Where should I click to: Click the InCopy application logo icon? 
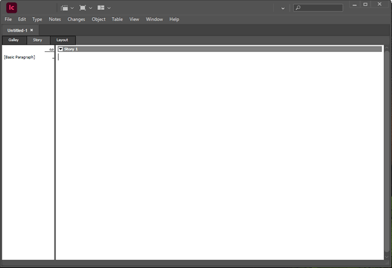[12, 7]
